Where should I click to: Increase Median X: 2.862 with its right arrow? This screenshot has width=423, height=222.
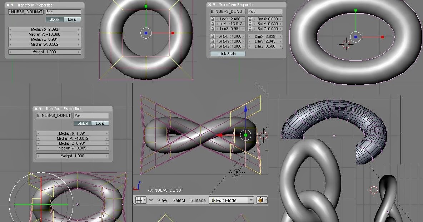tap(79, 29)
